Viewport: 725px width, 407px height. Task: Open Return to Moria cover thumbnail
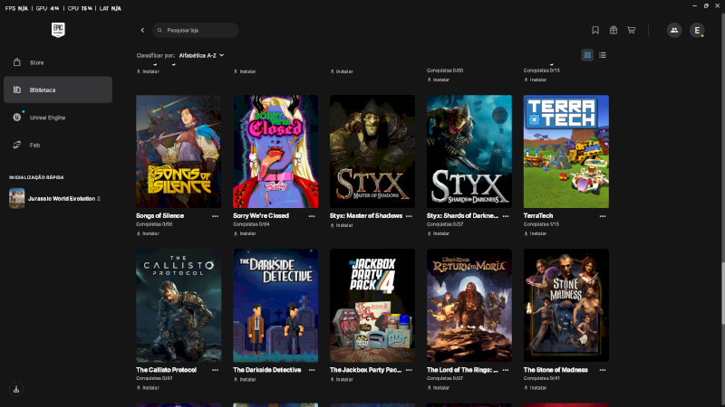(469, 306)
